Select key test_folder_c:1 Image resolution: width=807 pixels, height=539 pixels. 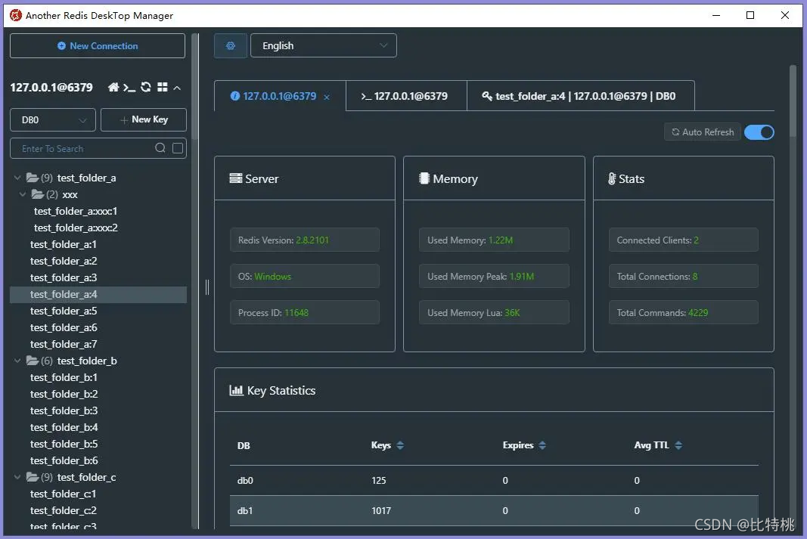(x=64, y=494)
